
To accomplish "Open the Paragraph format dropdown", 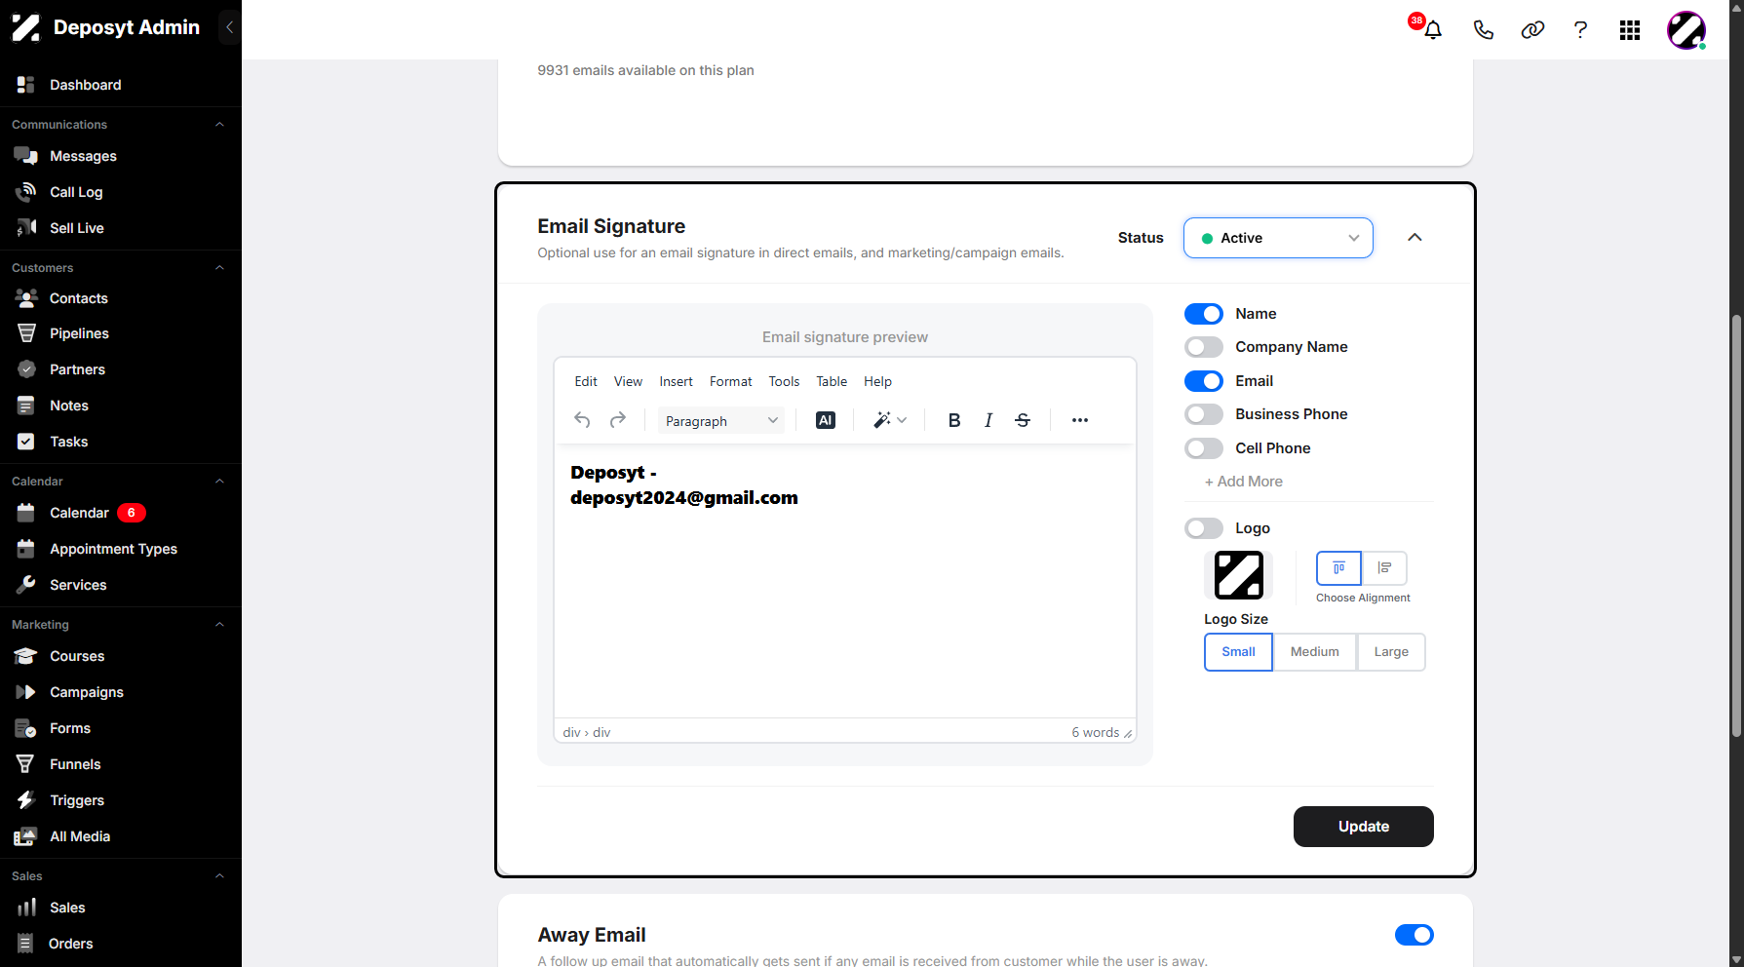I will coord(721,421).
